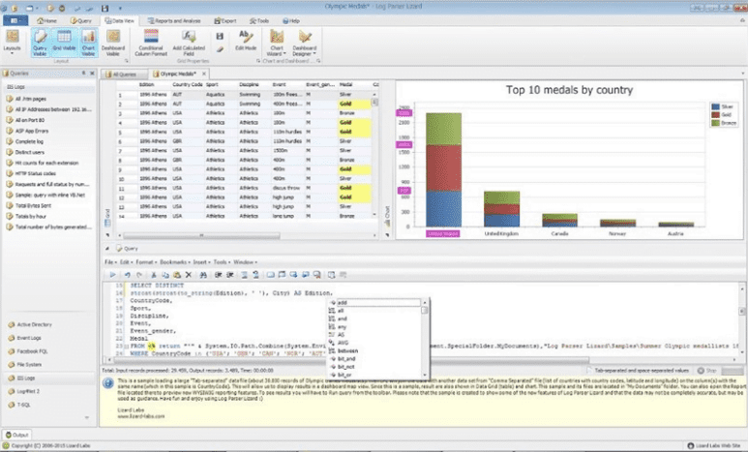This screenshot has height=452, width=748.
Task: Click the undo icon in query toolbar
Action: (128, 275)
